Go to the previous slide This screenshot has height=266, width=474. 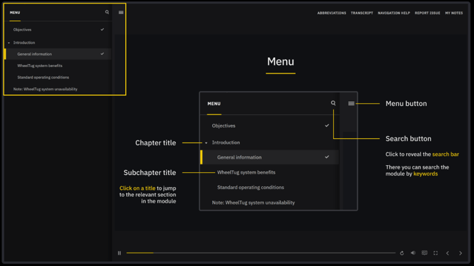point(448,253)
